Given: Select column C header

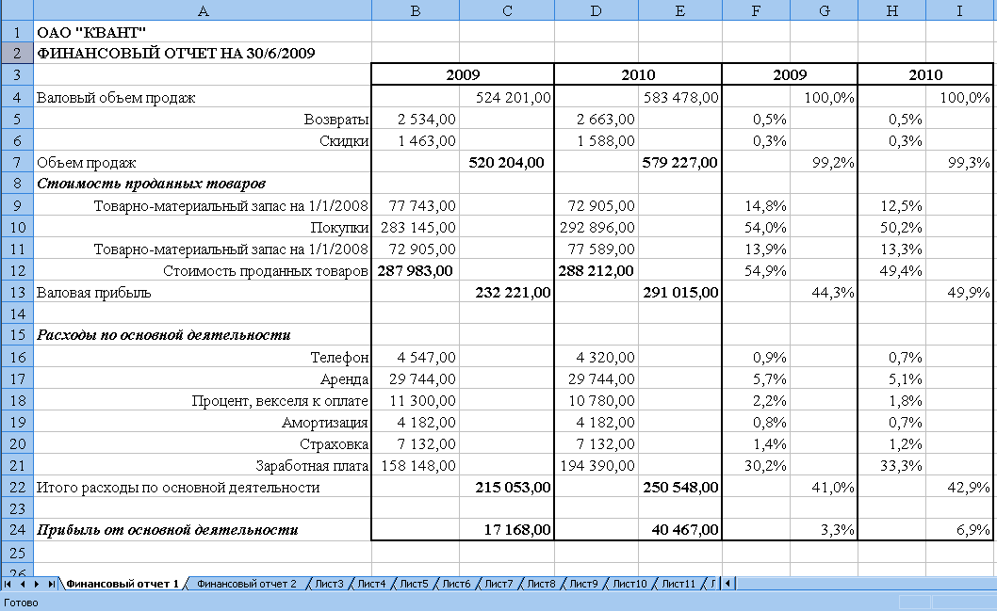Looking at the screenshot, I should 507,10.
